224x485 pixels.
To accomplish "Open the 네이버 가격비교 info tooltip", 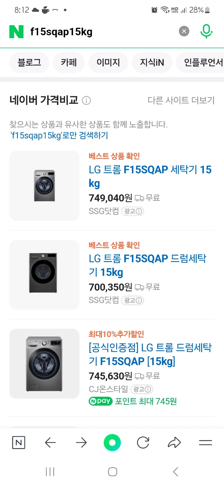I will [87, 100].
